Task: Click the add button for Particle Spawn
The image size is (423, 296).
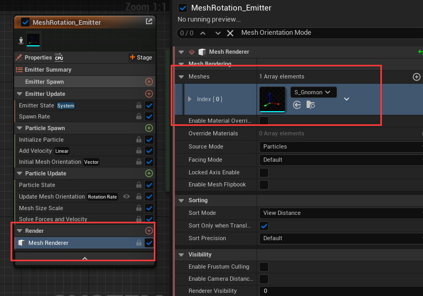Action: [x=149, y=128]
